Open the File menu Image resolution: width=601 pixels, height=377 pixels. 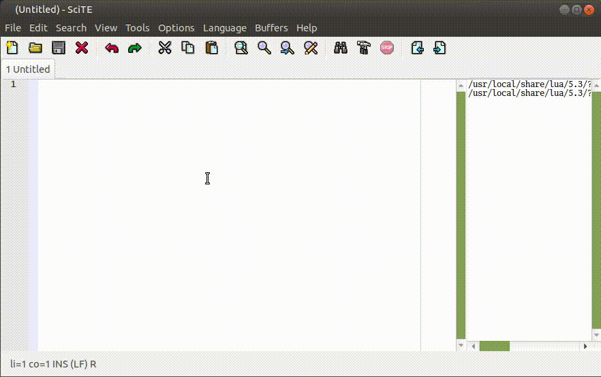click(13, 28)
